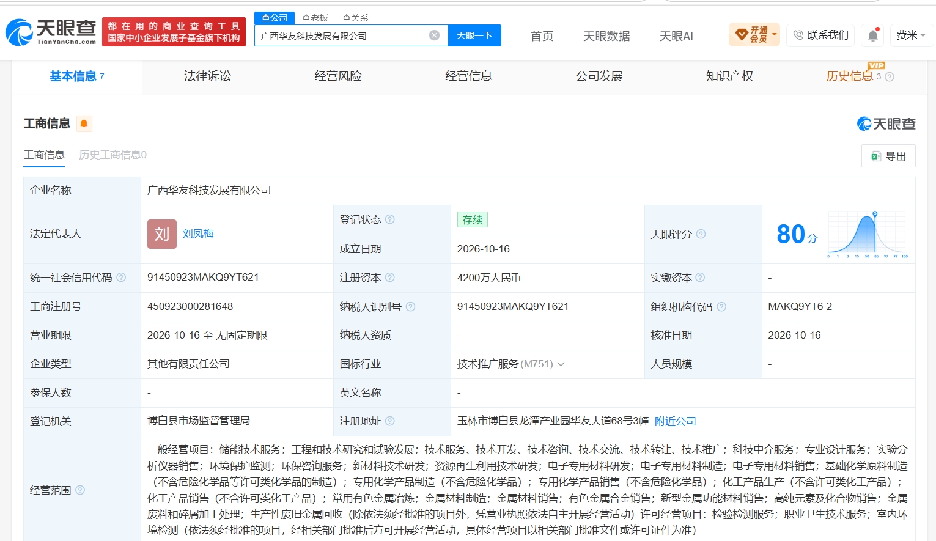936x541 pixels.
Task: Click help icon beside 历史信息 tab
Action: pos(890,77)
